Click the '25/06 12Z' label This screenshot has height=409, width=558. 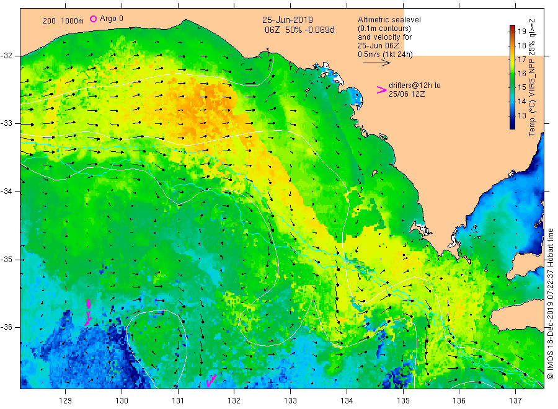pyautogui.click(x=406, y=94)
